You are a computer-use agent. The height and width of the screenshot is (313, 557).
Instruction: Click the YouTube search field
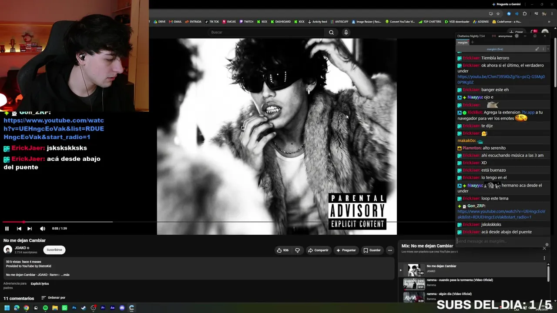[x=265, y=32]
